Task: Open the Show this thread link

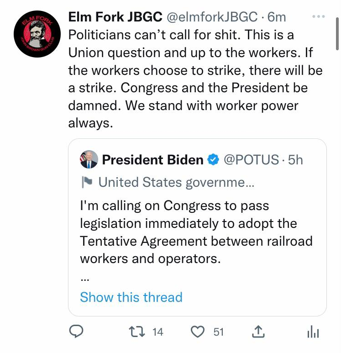Action: click(131, 297)
